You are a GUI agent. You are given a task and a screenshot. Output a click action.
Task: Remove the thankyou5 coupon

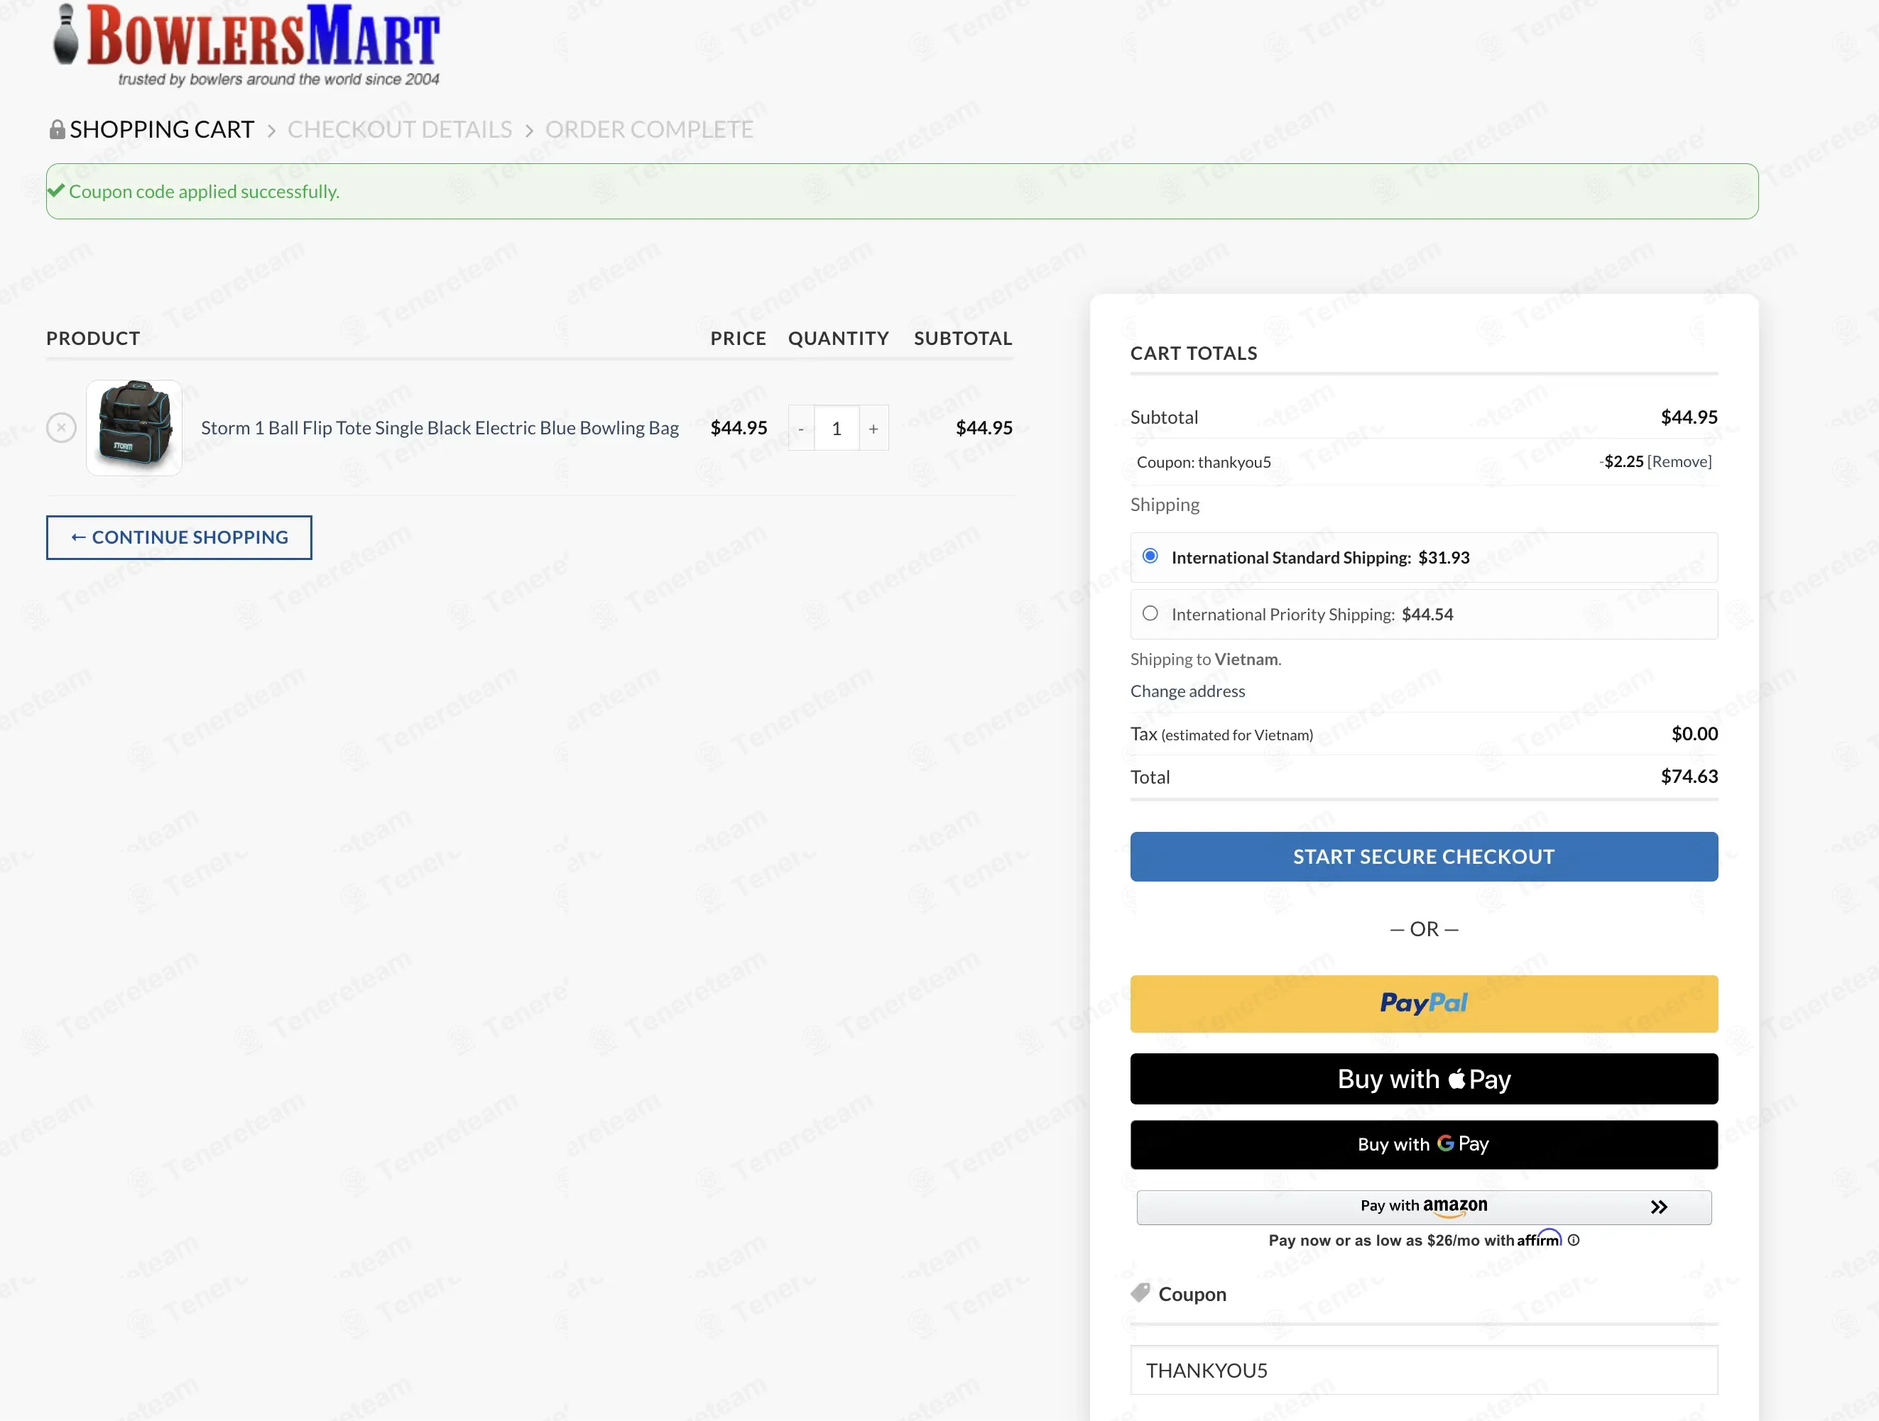coord(1679,462)
